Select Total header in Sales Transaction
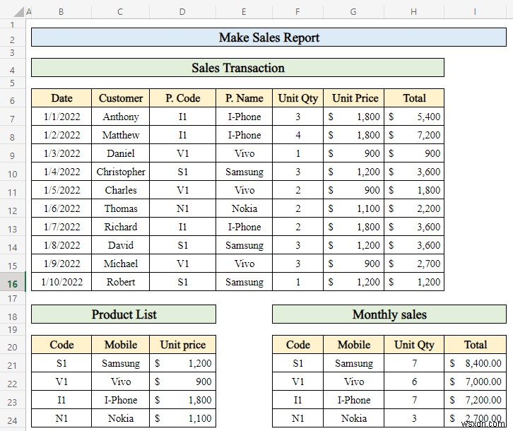This screenshot has width=513, height=431. click(x=414, y=98)
